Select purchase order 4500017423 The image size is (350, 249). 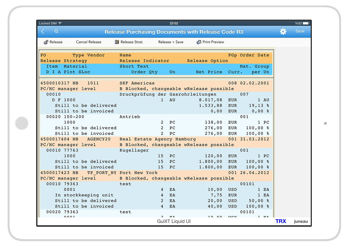point(55,173)
